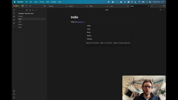Open the Music note in the file list
Viewport: 178px width, 100px height.
click(x=32, y=24)
